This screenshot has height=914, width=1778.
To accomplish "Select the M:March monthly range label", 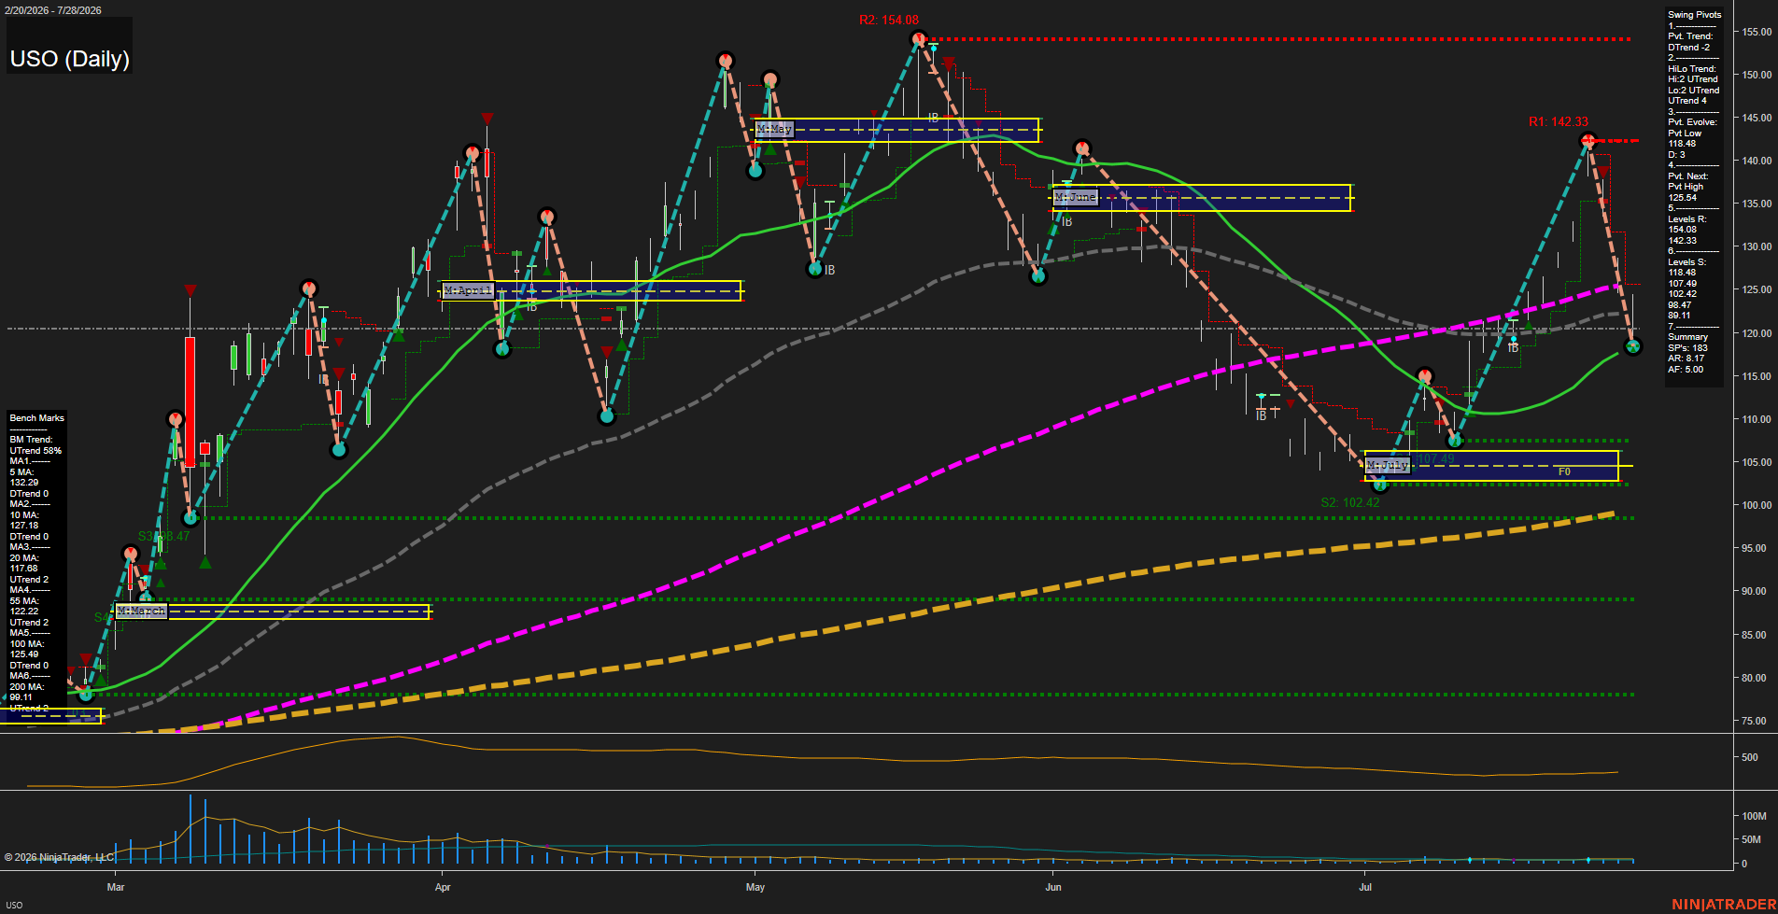I will (x=141, y=611).
